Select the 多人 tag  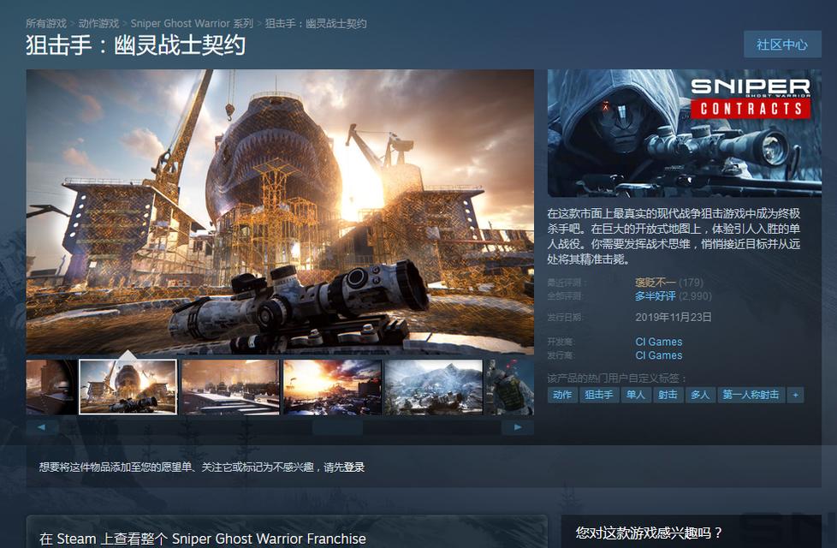(x=700, y=395)
